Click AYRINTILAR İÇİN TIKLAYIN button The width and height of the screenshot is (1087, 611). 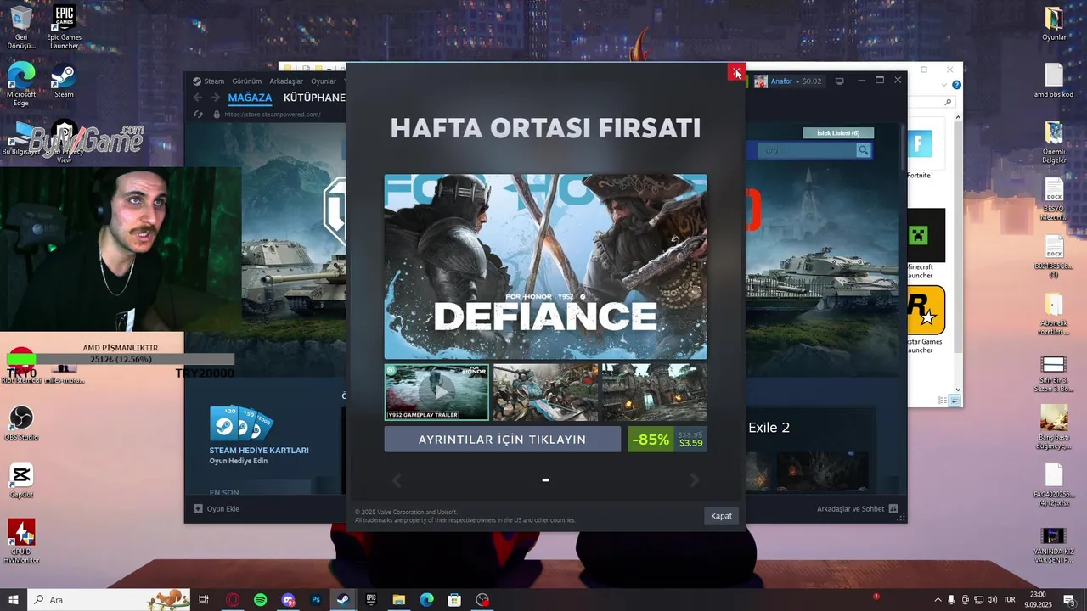[x=502, y=440]
